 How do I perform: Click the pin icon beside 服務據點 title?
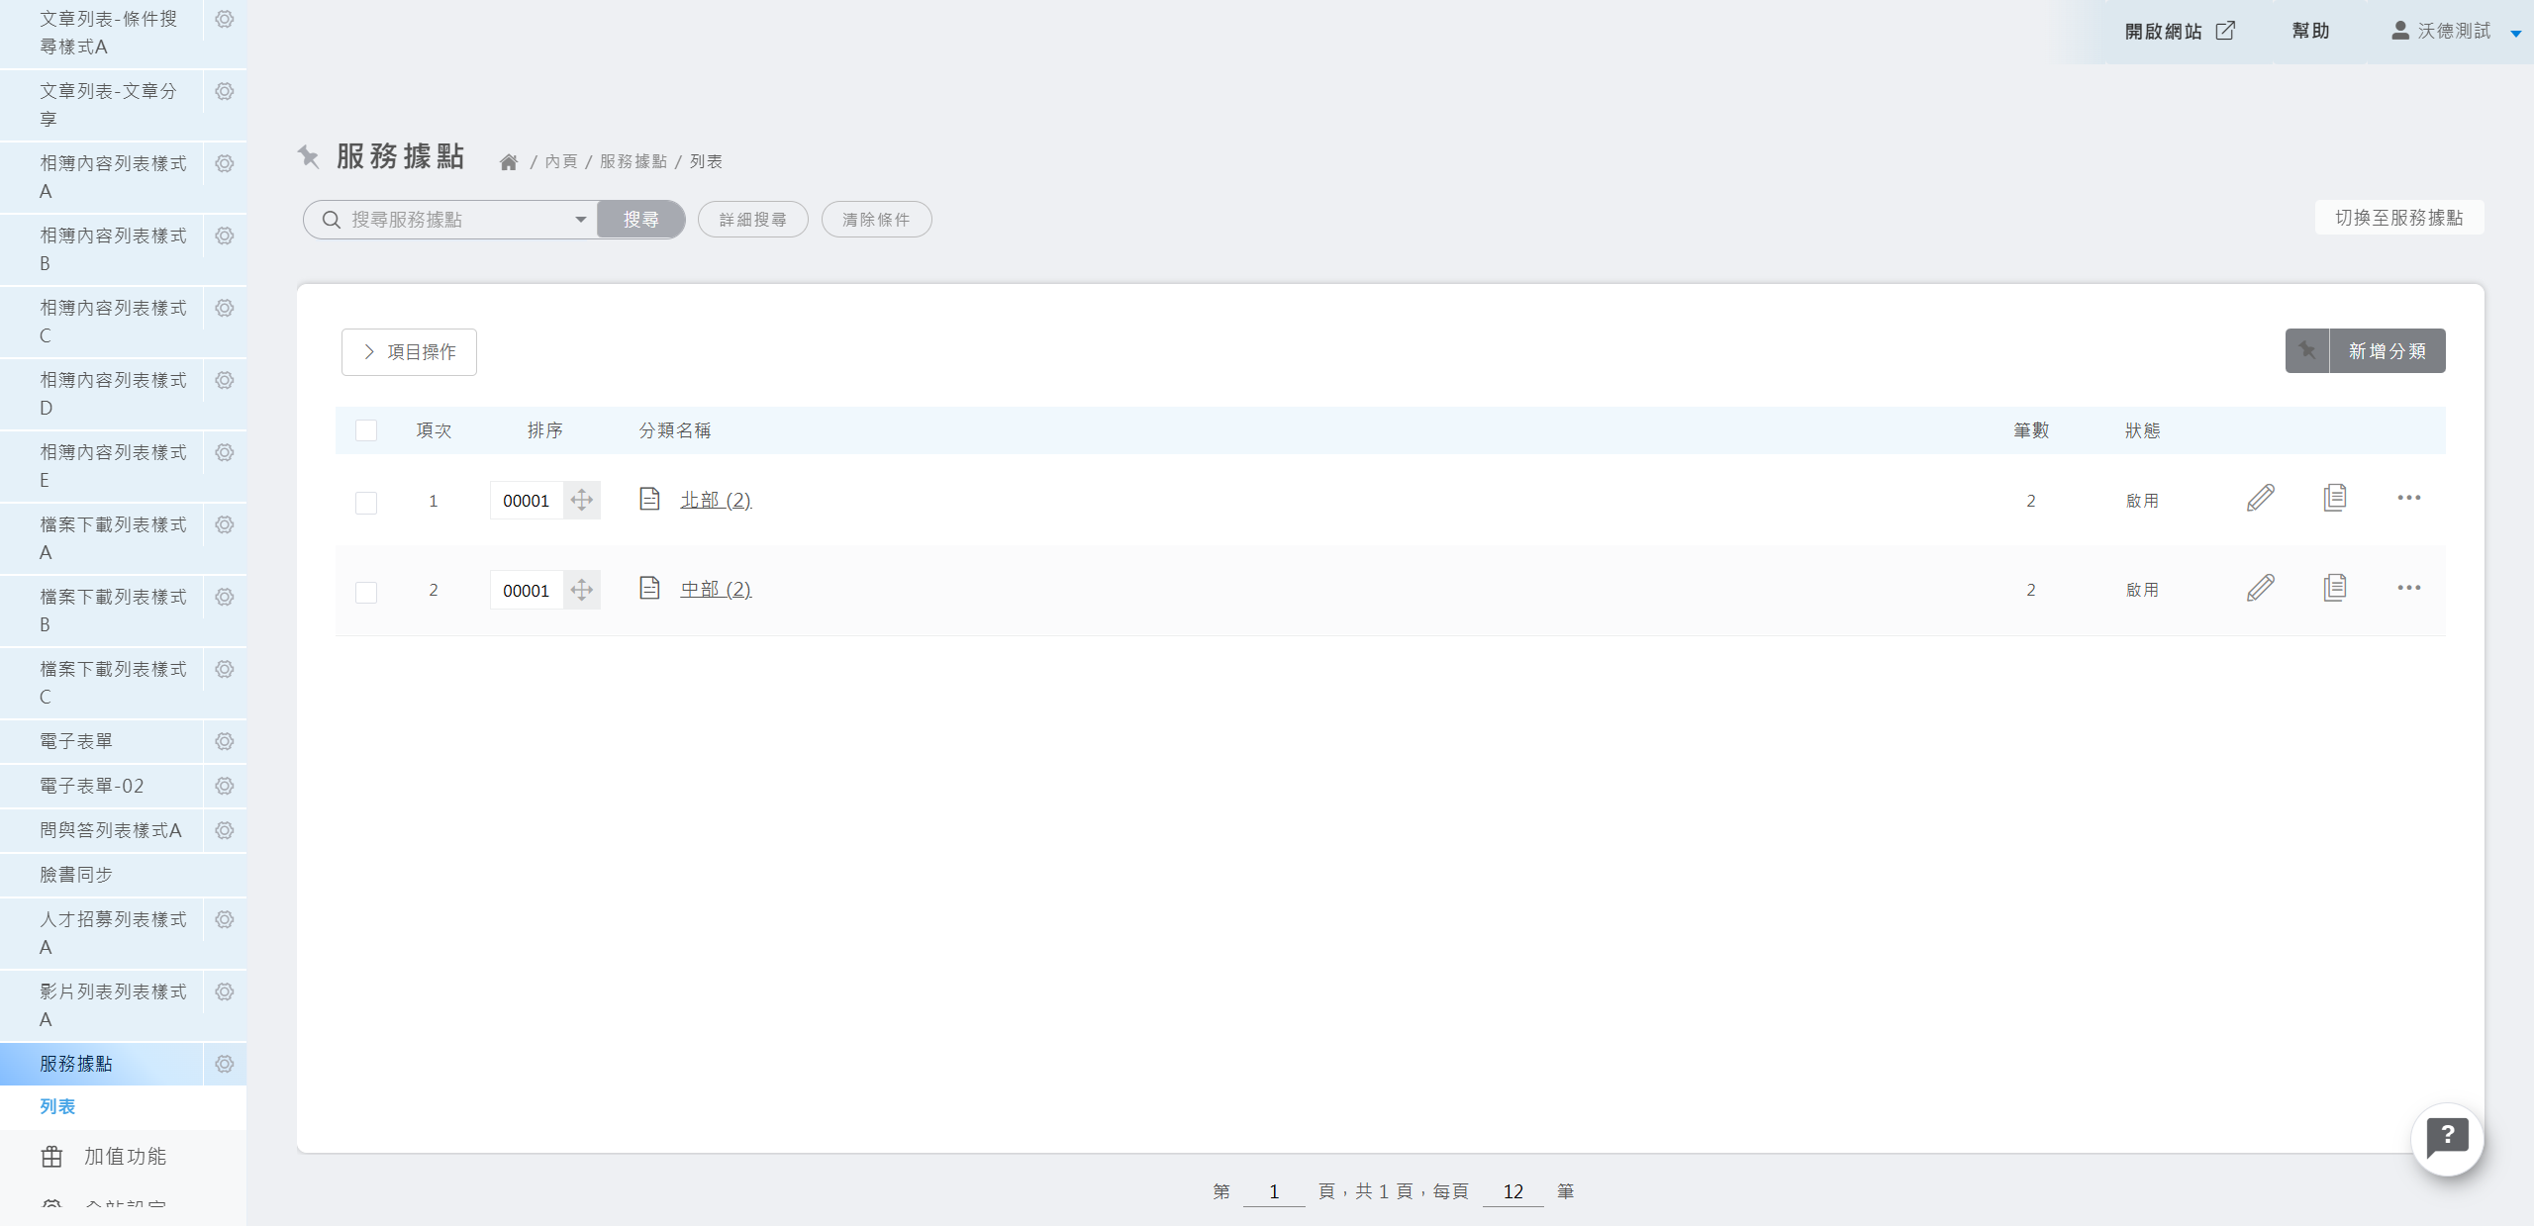(x=309, y=156)
